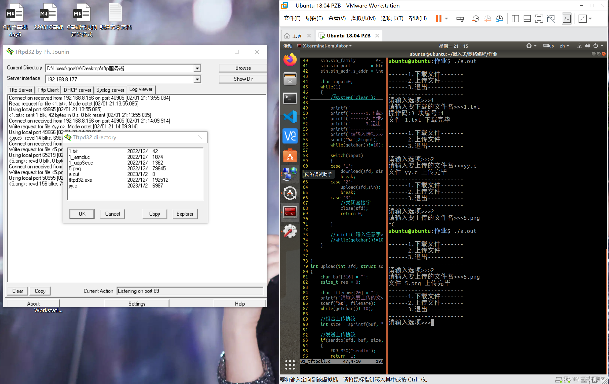Open the 22081C基础 markdown desktop icon
This screenshot has height=384, width=609.
pos(48,16)
